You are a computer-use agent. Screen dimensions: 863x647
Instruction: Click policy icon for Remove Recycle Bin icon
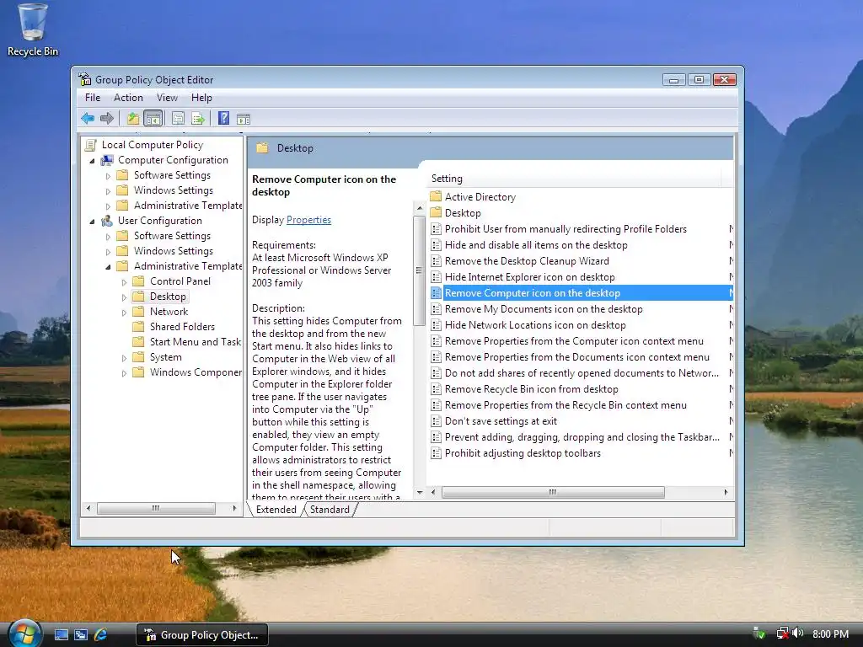[436, 389]
